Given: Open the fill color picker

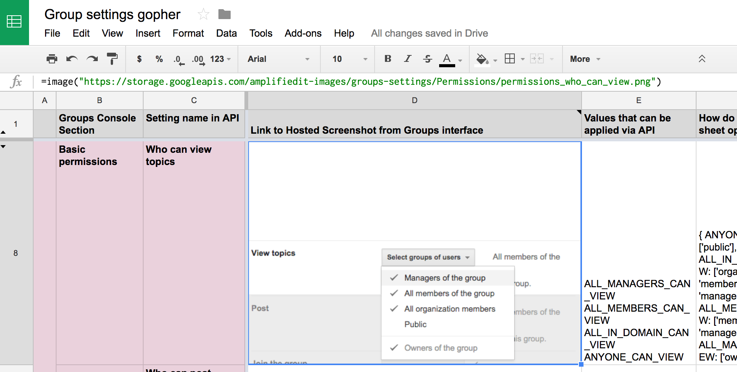Looking at the screenshot, I should (482, 59).
